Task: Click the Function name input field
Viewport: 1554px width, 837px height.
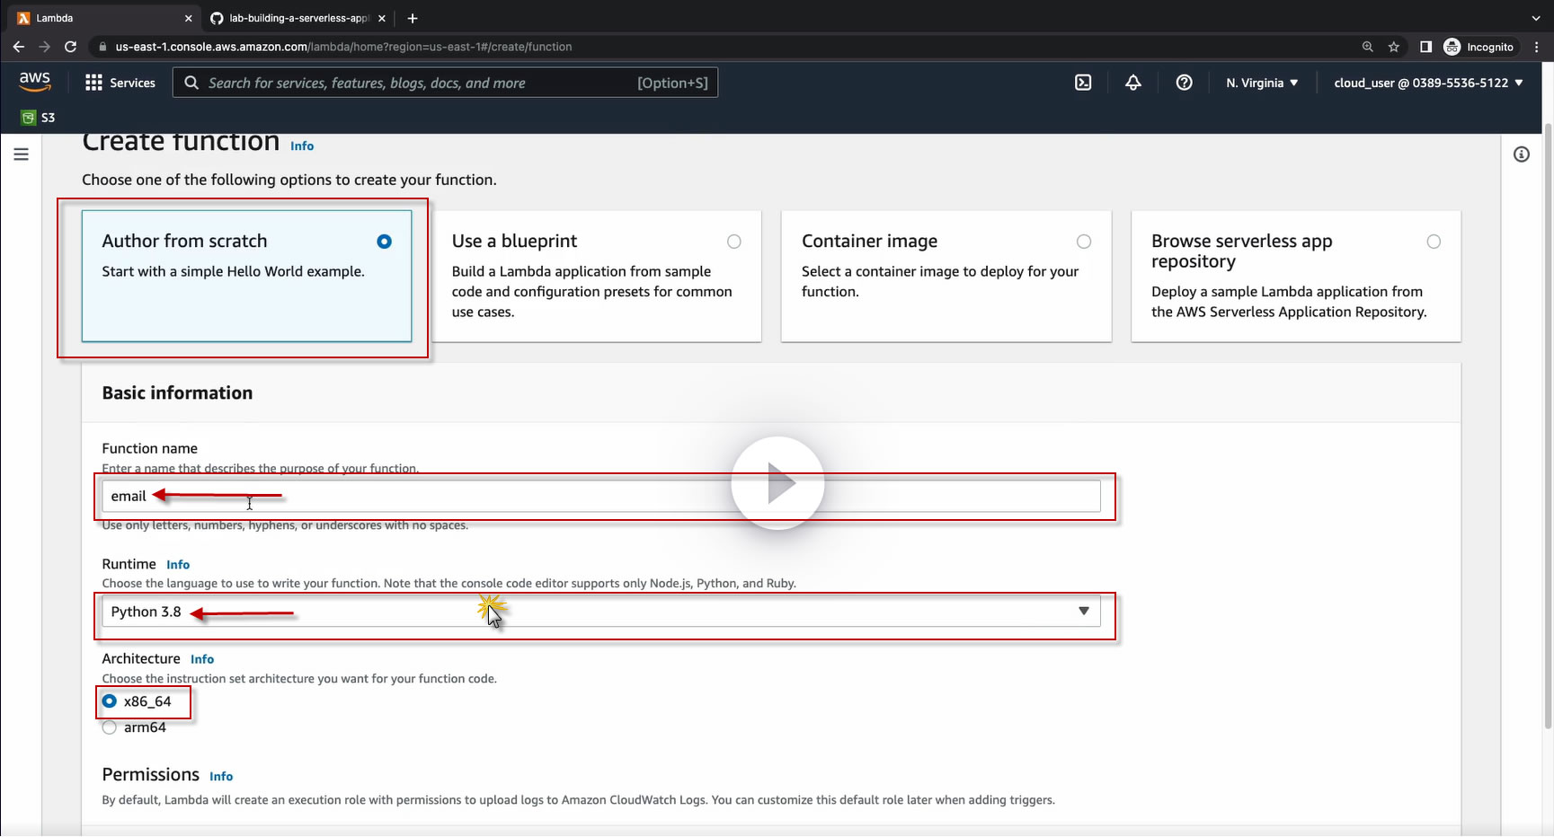Action: pyautogui.click(x=601, y=497)
